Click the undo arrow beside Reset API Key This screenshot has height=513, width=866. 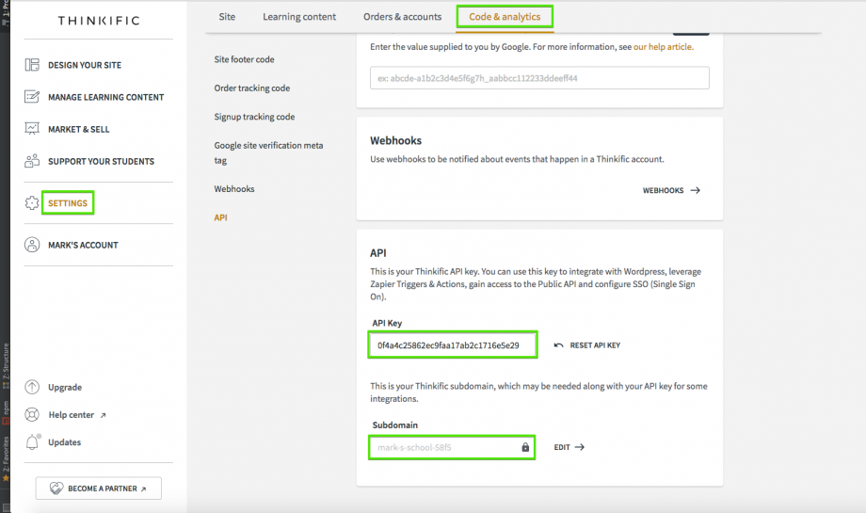click(558, 345)
